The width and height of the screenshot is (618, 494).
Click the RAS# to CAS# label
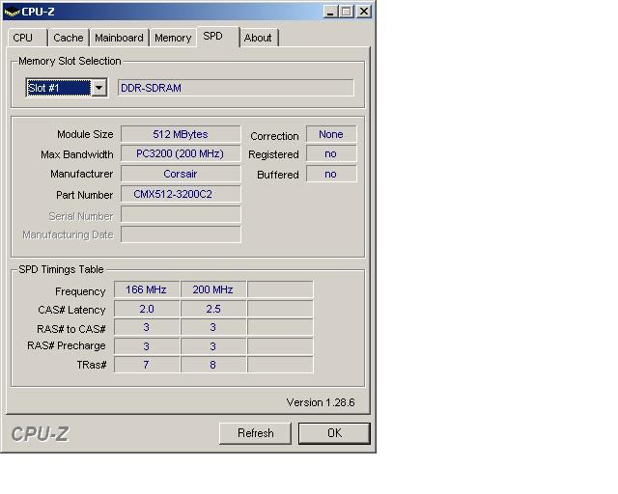tap(71, 329)
